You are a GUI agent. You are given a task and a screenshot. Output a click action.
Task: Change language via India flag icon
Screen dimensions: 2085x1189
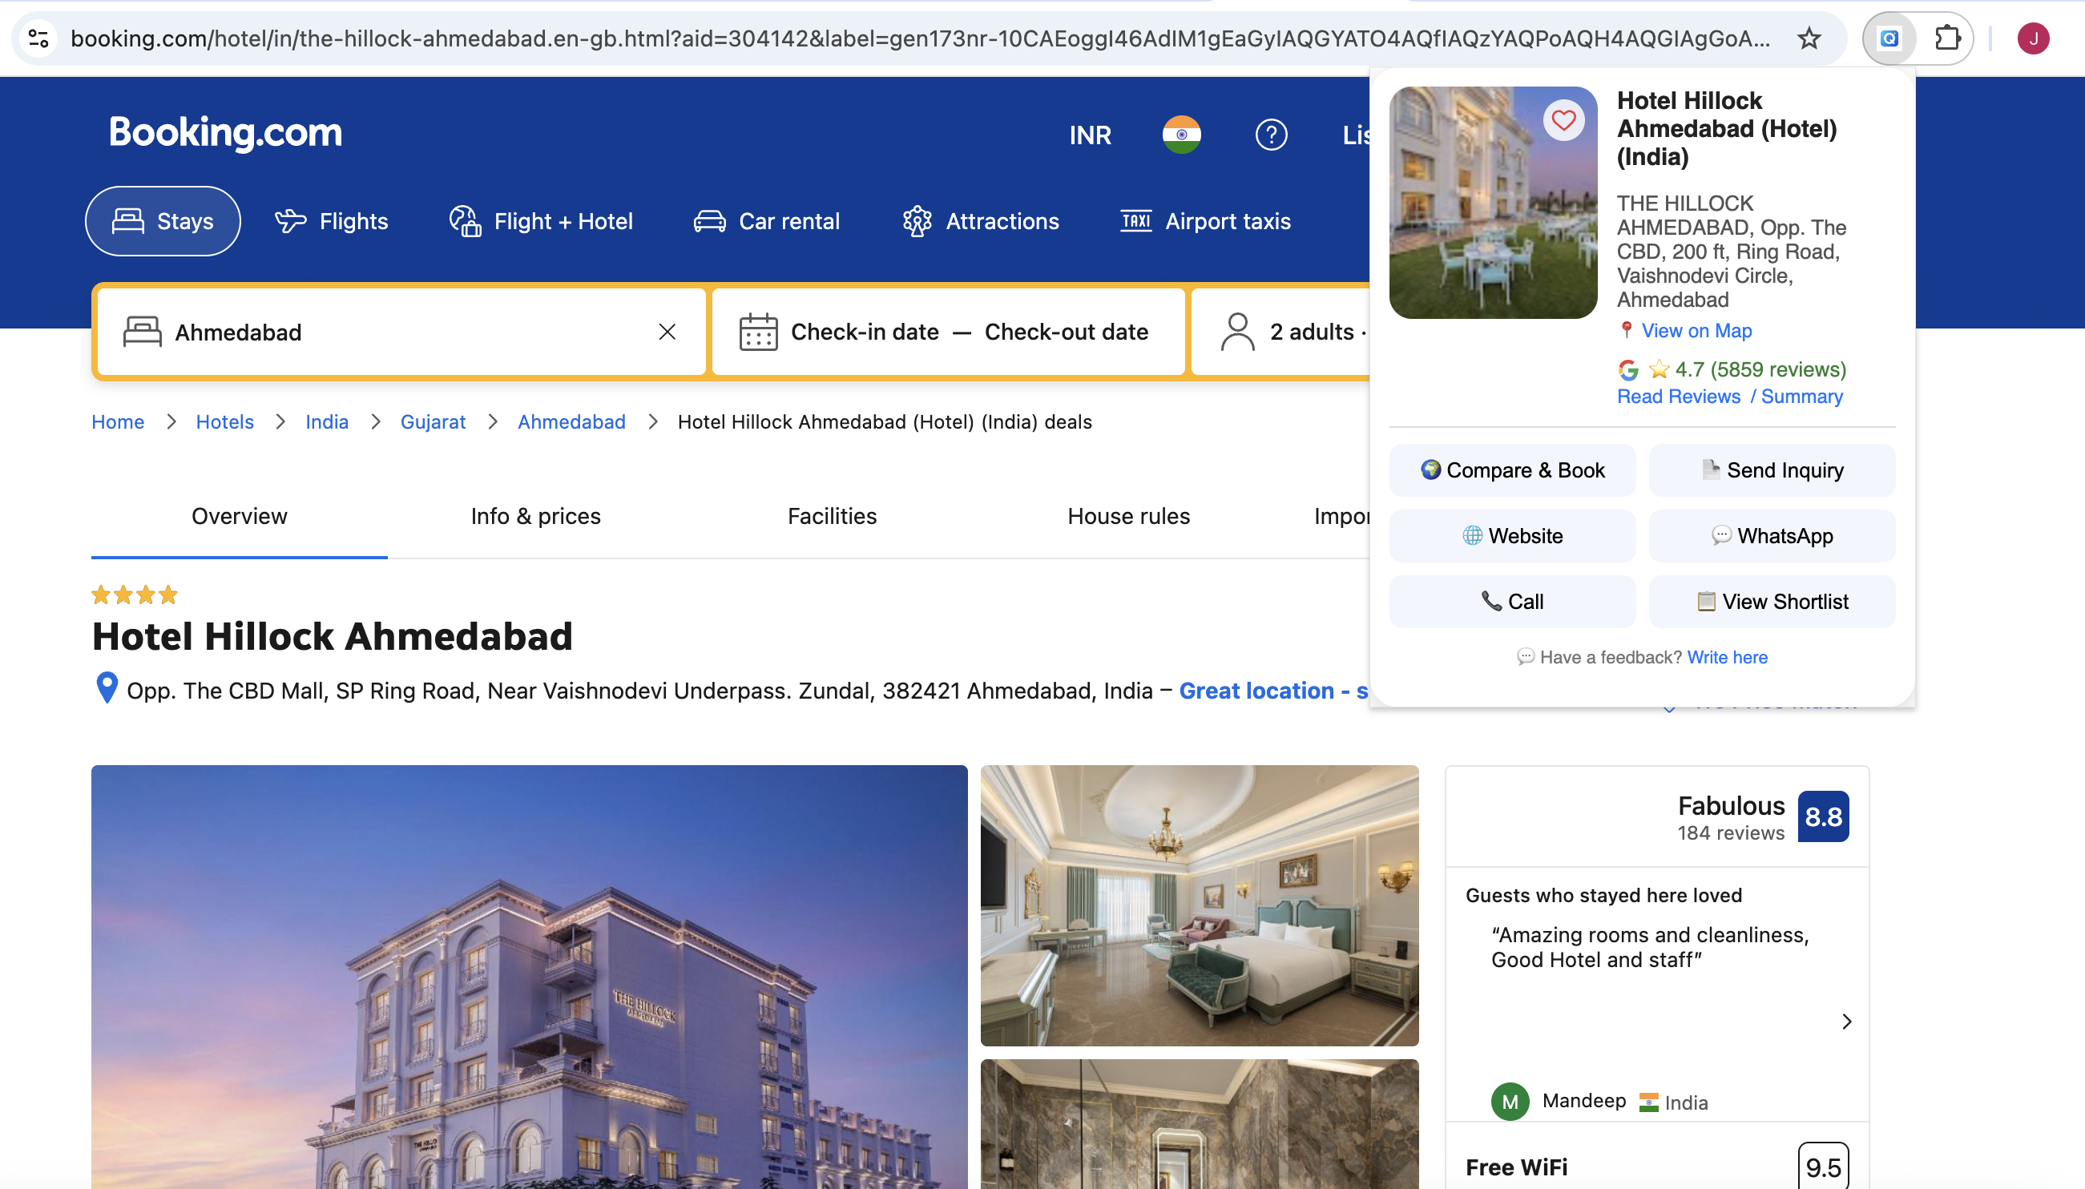click(1181, 135)
